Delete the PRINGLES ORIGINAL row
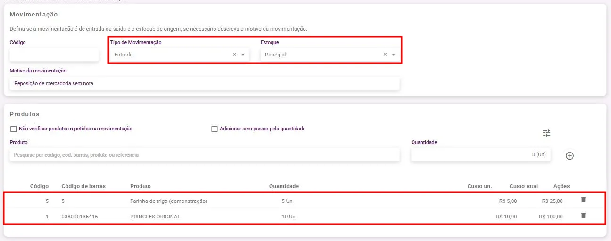 point(583,216)
